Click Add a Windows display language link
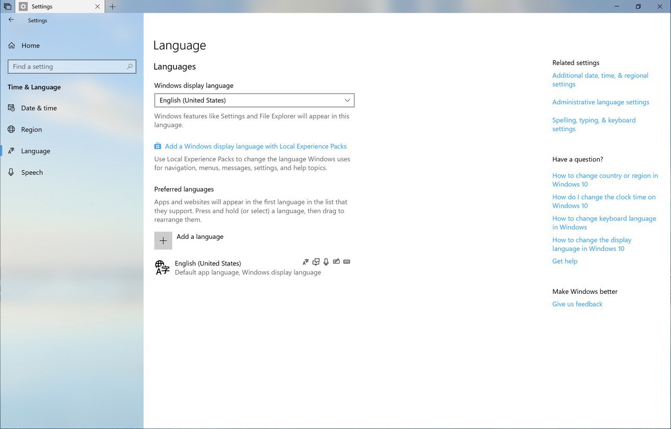Image resolution: width=671 pixels, height=429 pixels. [256, 146]
